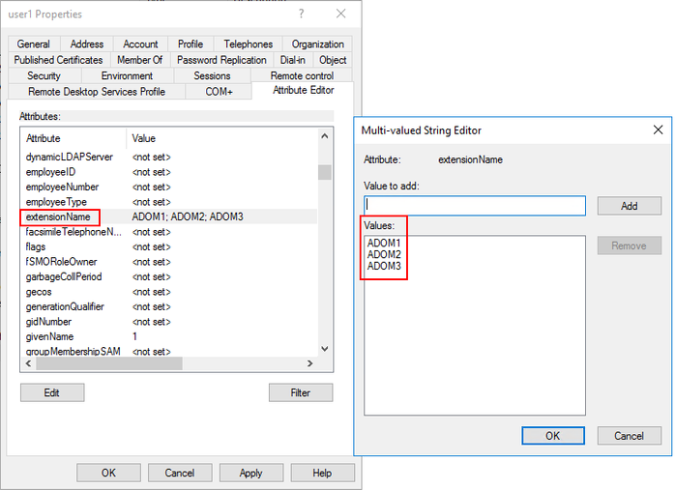675x490 pixels.
Task: Select the Member Of tab
Action: [x=140, y=60]
